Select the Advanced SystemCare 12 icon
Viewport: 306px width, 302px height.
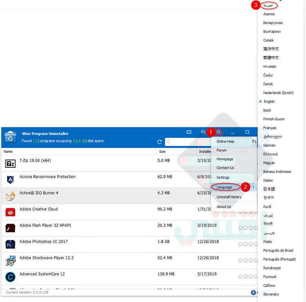pyautogui.click(x=10, y=277)
